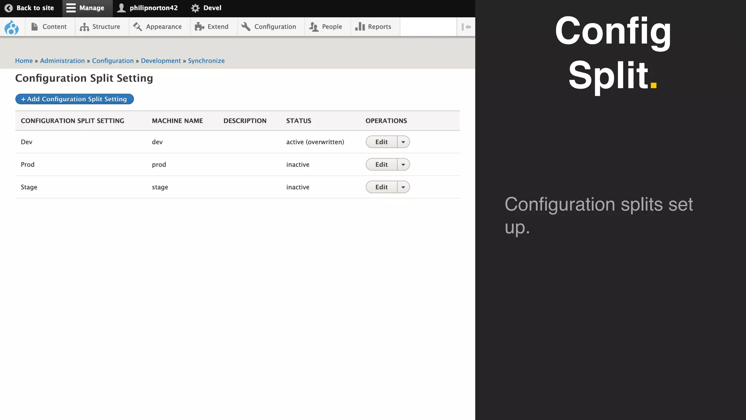Click the DESCRIPTION column header
The height and width of the screenshot is (420, 746).
(x=245, y=121)
